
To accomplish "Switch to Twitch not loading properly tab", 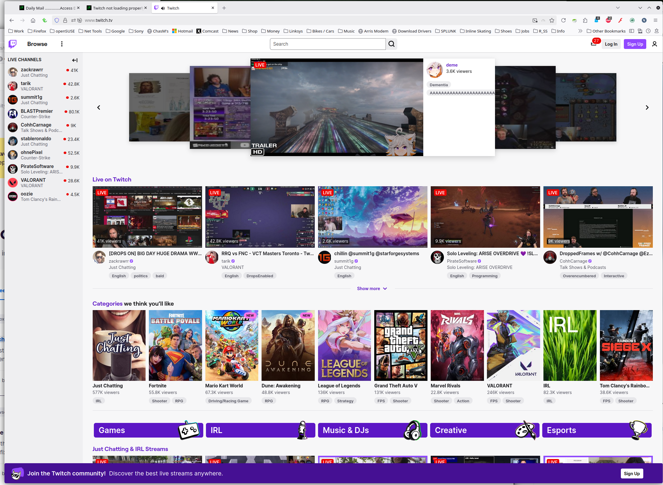I will [x=117, y=8].
